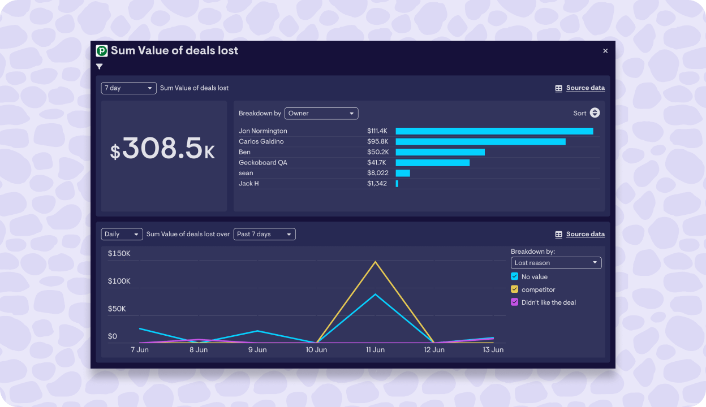Screen dimensions: 706x407
Task: Open the Daily interval dropdown
Action: (122, 234)
